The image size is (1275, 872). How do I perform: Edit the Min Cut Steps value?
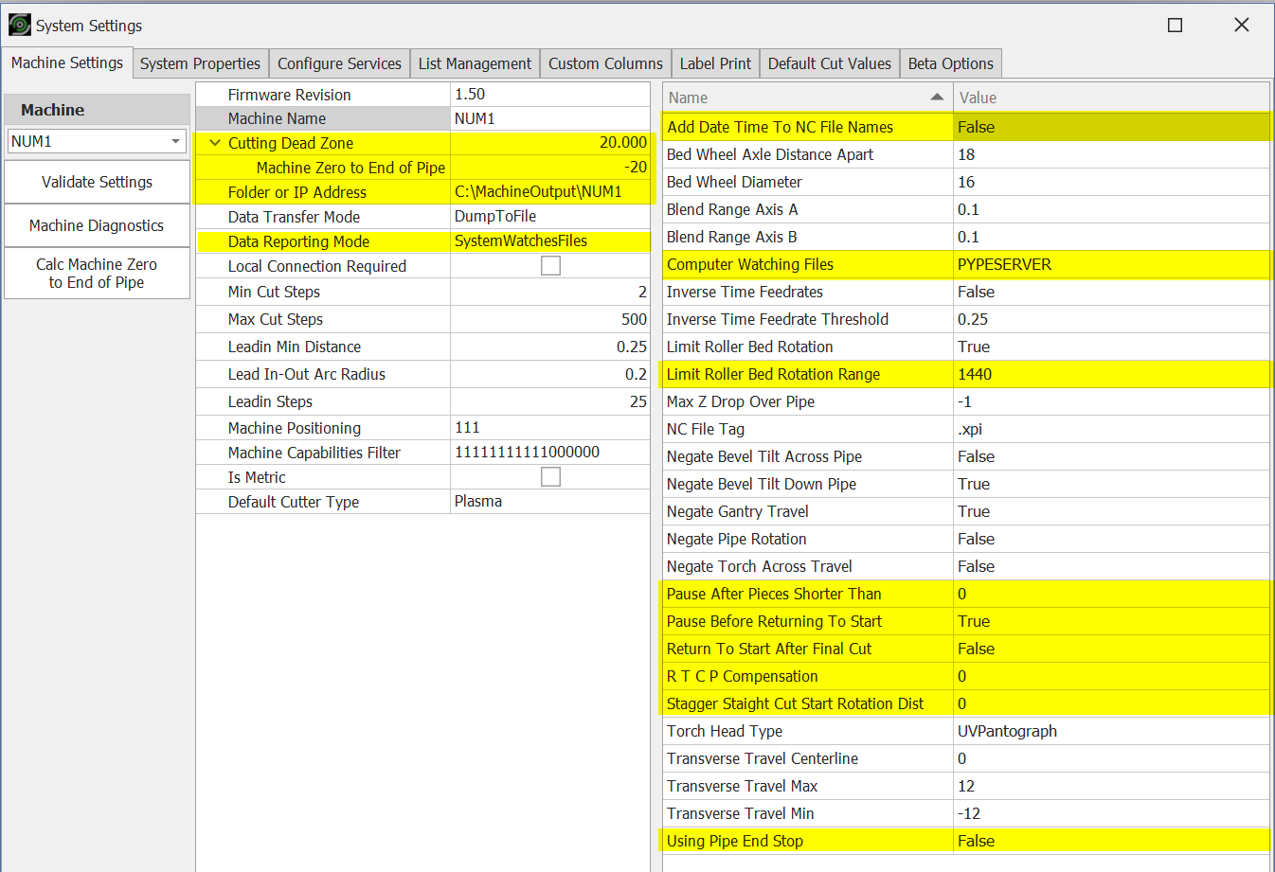pos(549,293)
